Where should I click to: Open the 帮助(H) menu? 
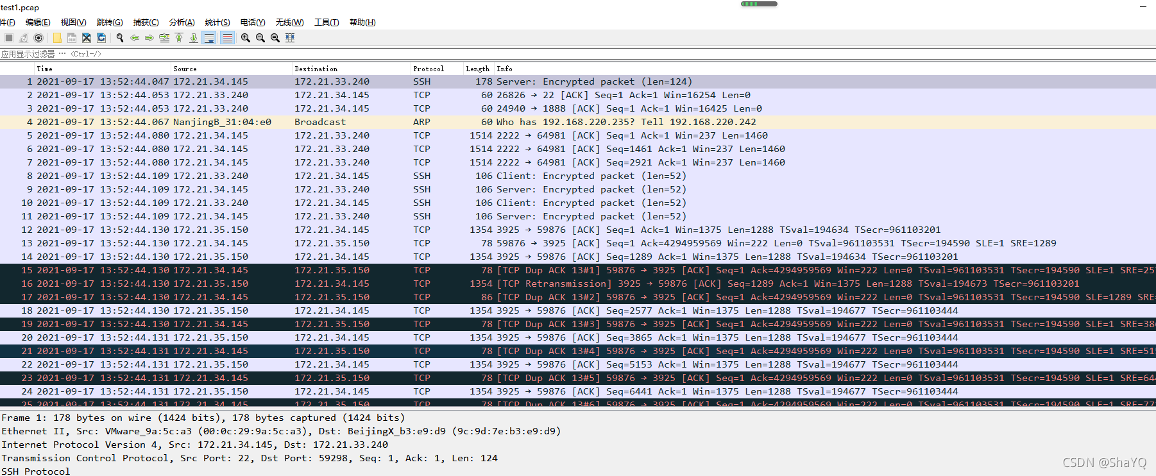362,22
